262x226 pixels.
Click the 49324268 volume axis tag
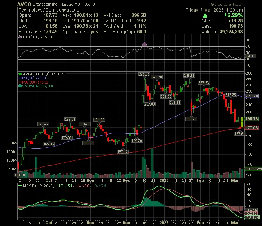[x=253, y=169]
